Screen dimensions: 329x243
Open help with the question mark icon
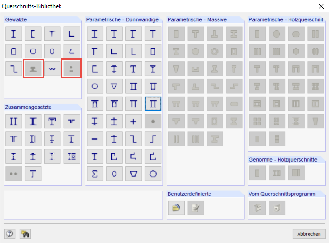point(10,233)
